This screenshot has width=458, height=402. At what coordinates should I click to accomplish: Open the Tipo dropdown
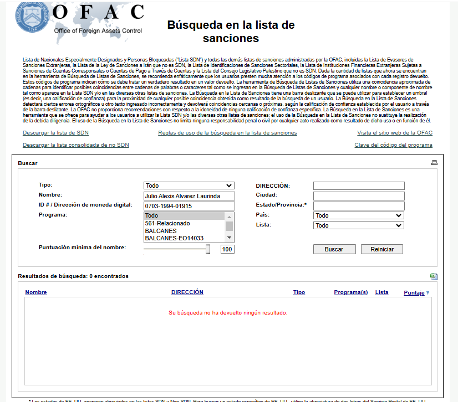point(189,186)
